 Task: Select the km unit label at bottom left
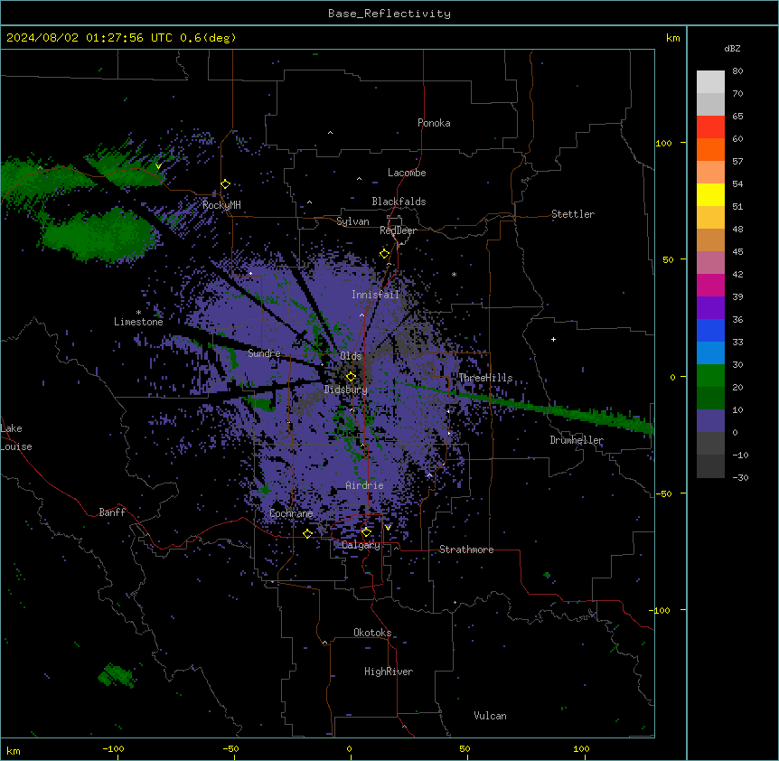point(13,750)
